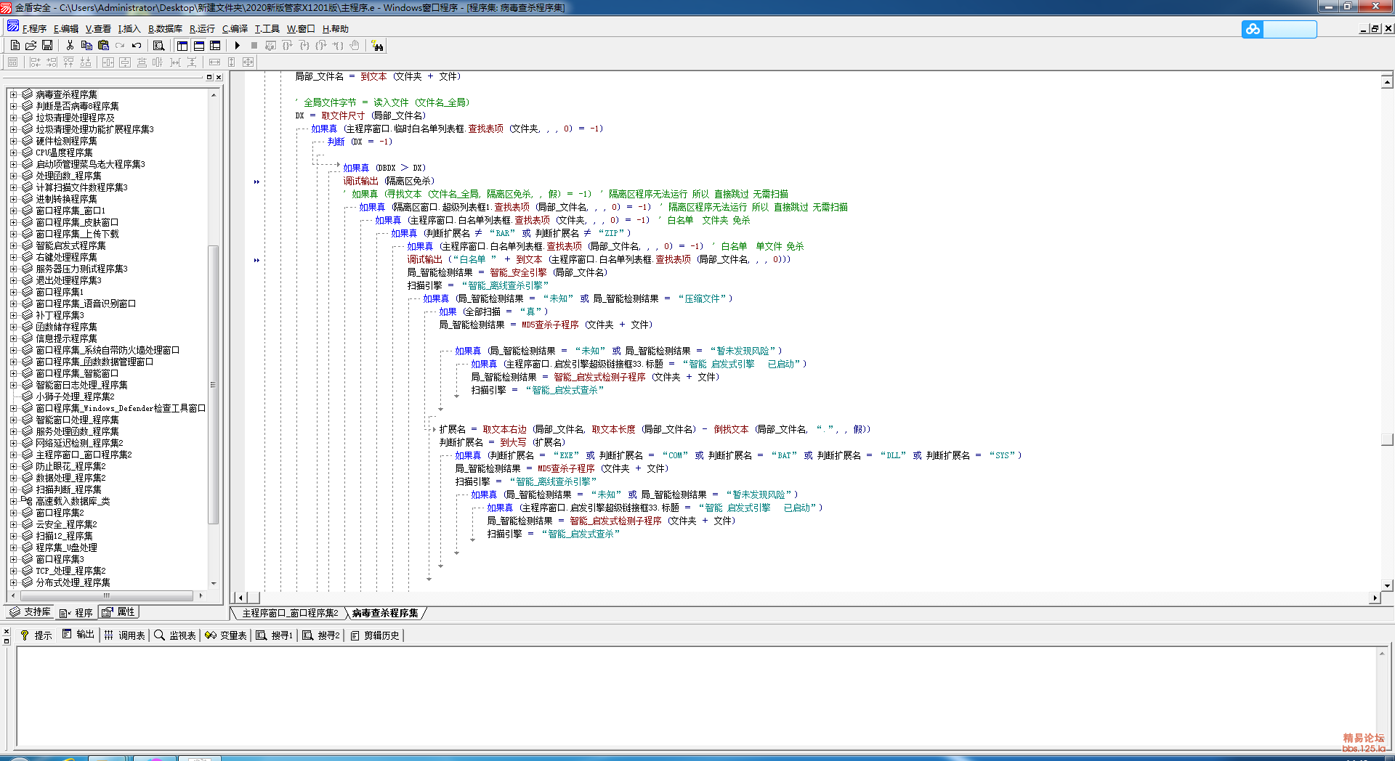The width and height of the screenshot is (1395, 761).
Task: Click the New file toolbar icon
Action: [x=15, y=45]
